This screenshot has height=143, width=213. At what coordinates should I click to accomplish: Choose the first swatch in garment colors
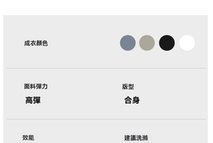(x=128, y=43)
